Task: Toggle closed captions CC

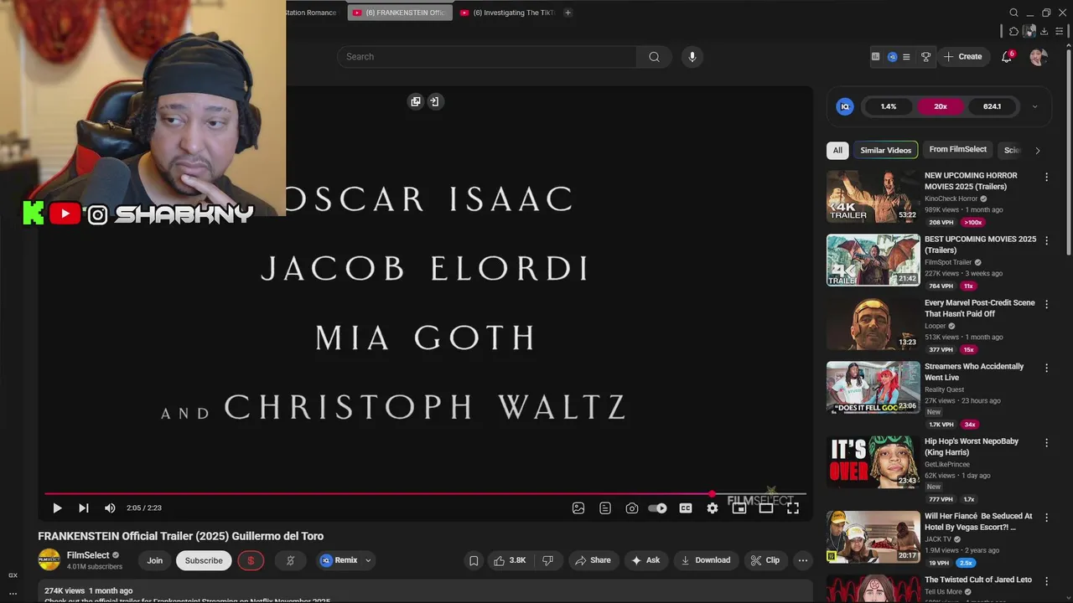Action: coord(686,508)
